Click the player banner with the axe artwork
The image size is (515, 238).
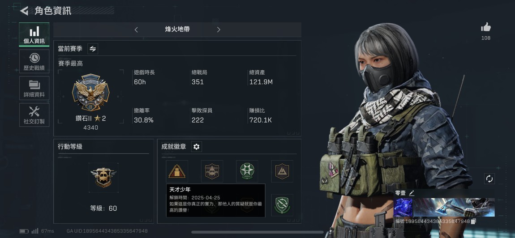(x=444, y=207)
